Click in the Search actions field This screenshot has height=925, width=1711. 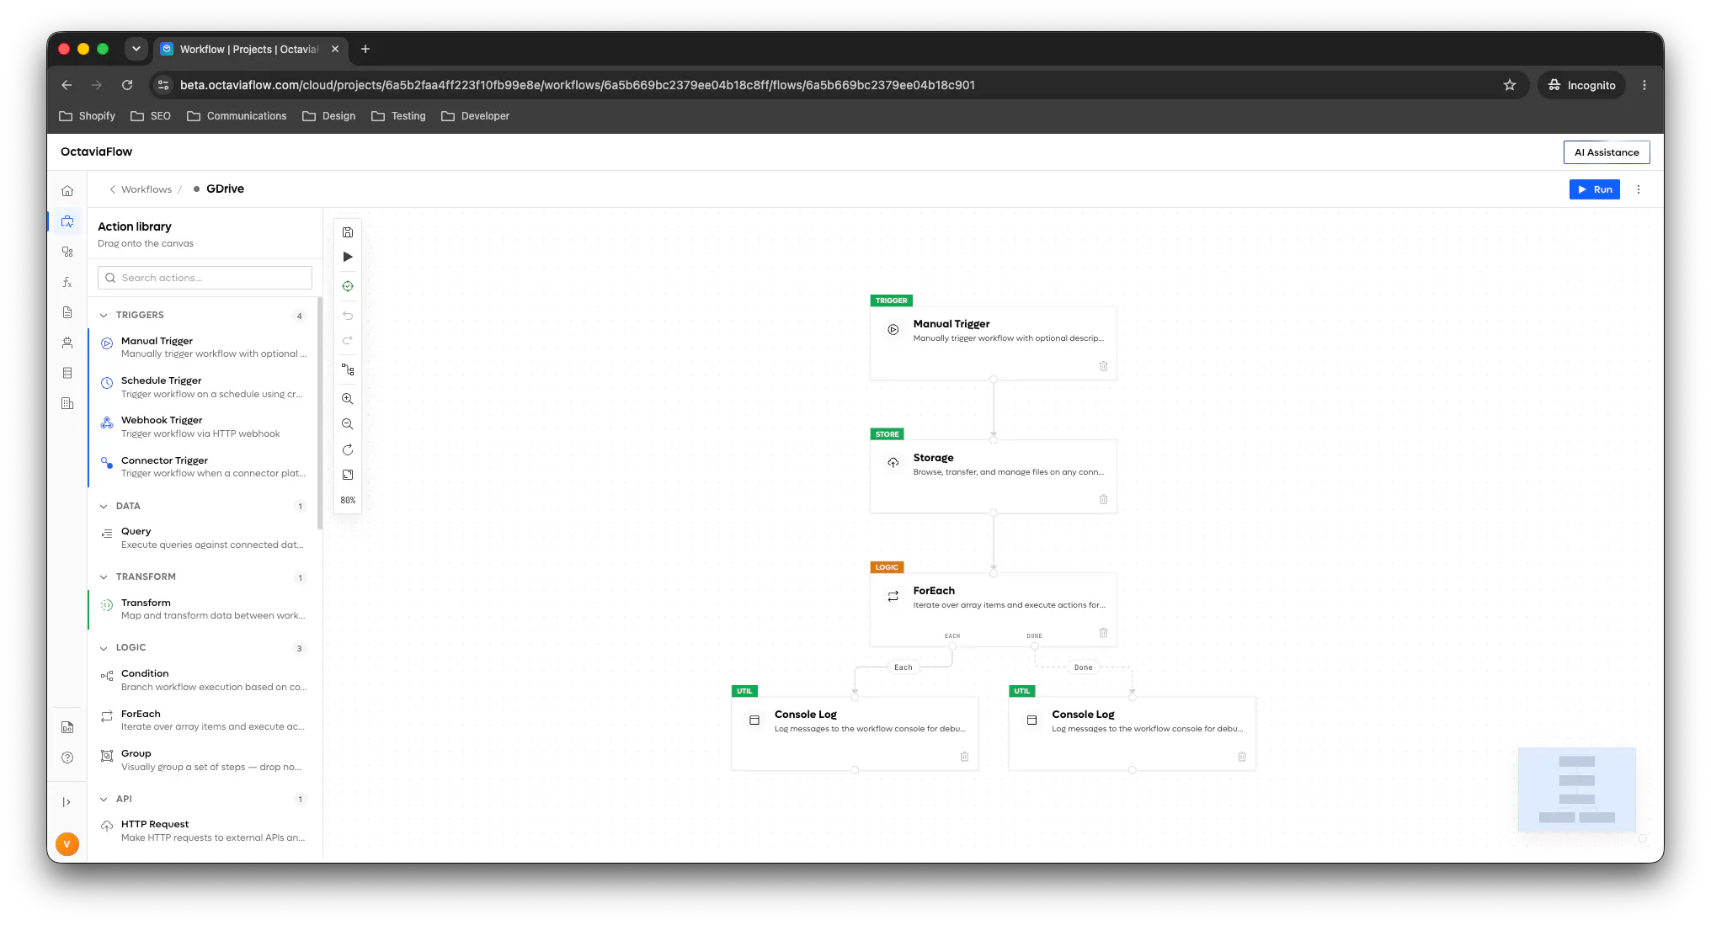pos(205,278)
